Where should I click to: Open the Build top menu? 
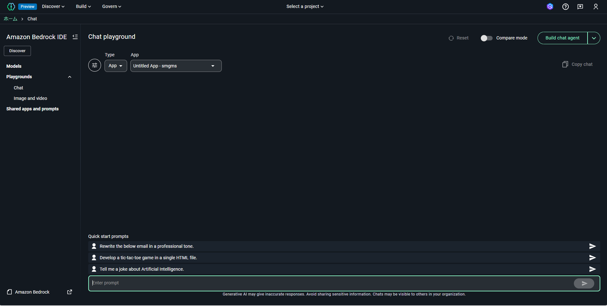(x=83, y=6)
